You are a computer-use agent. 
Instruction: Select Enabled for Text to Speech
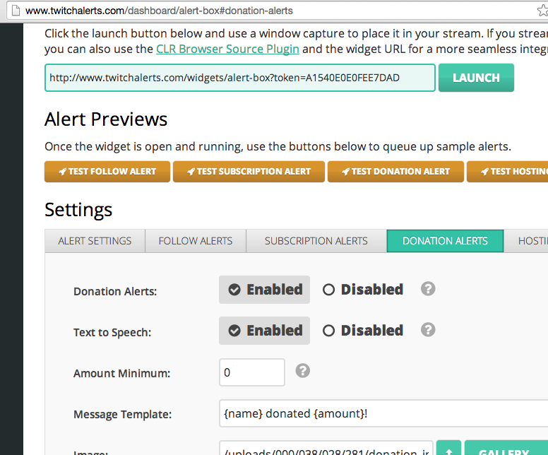click(264, 331)
